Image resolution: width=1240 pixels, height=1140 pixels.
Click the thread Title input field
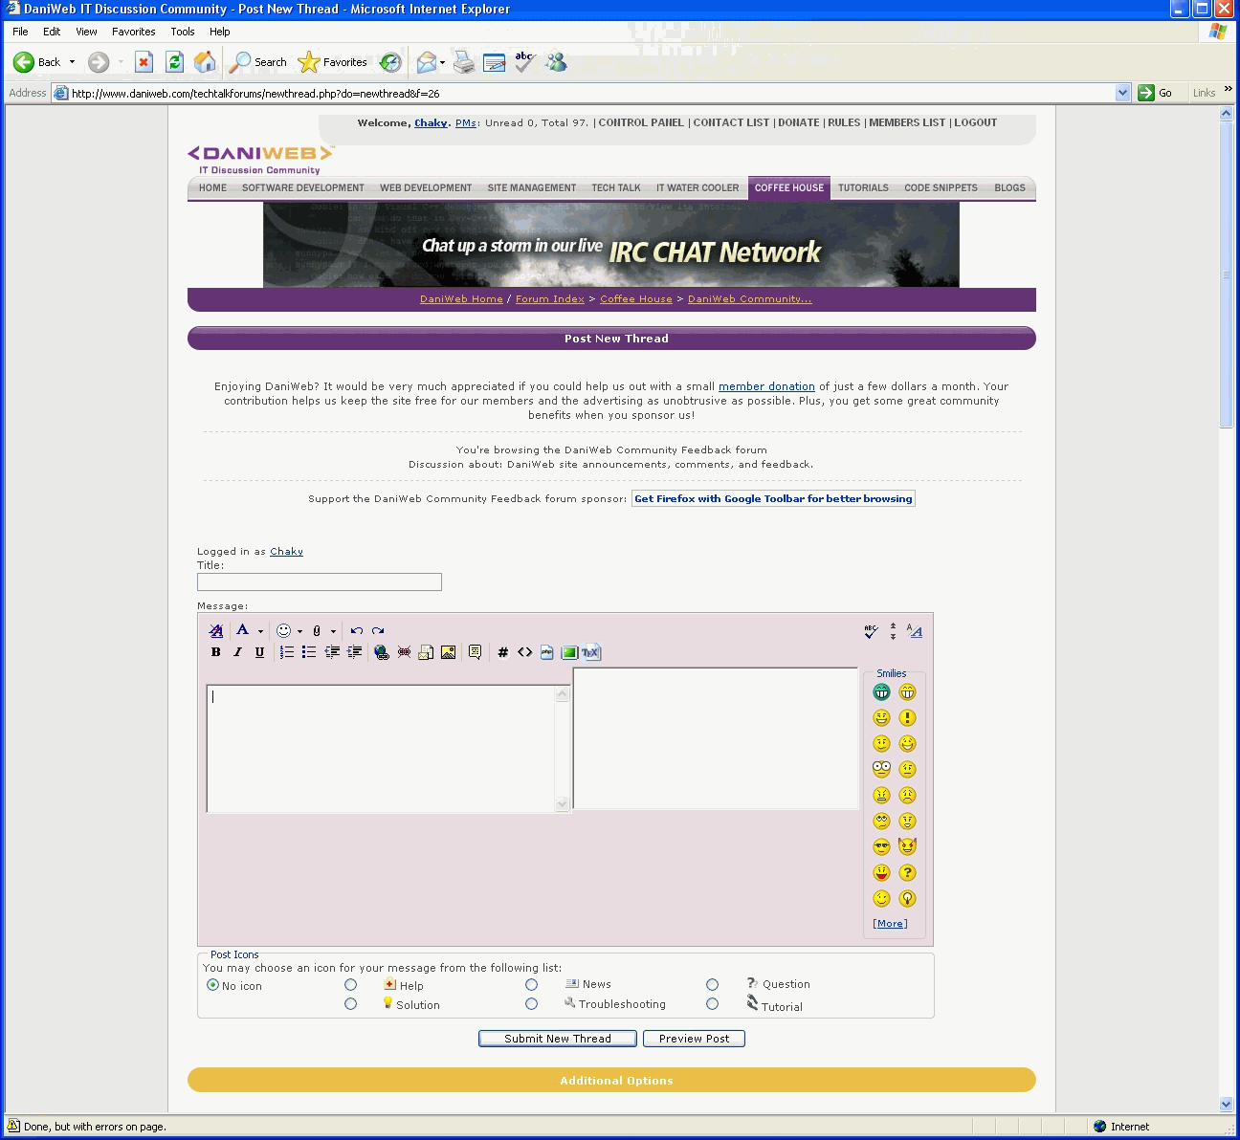320,582
